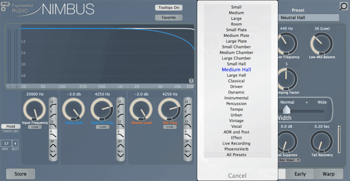Select 12 dB high-pass on Input filter strip
This screenshot has width=350, height=181.
pos(53,103)
